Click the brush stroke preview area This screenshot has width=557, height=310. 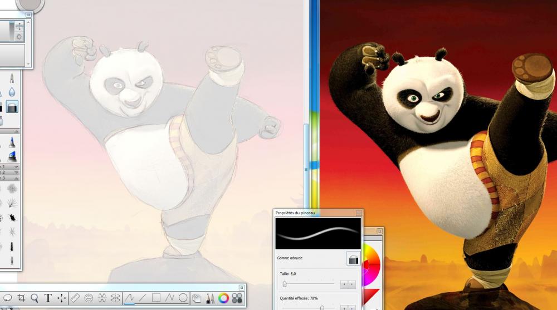pyautogui.click(x=318, y=233)
